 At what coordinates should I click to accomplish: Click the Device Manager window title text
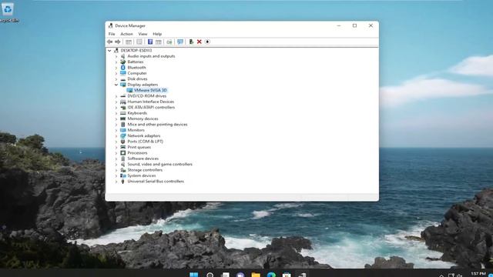[x=130, y=25]
